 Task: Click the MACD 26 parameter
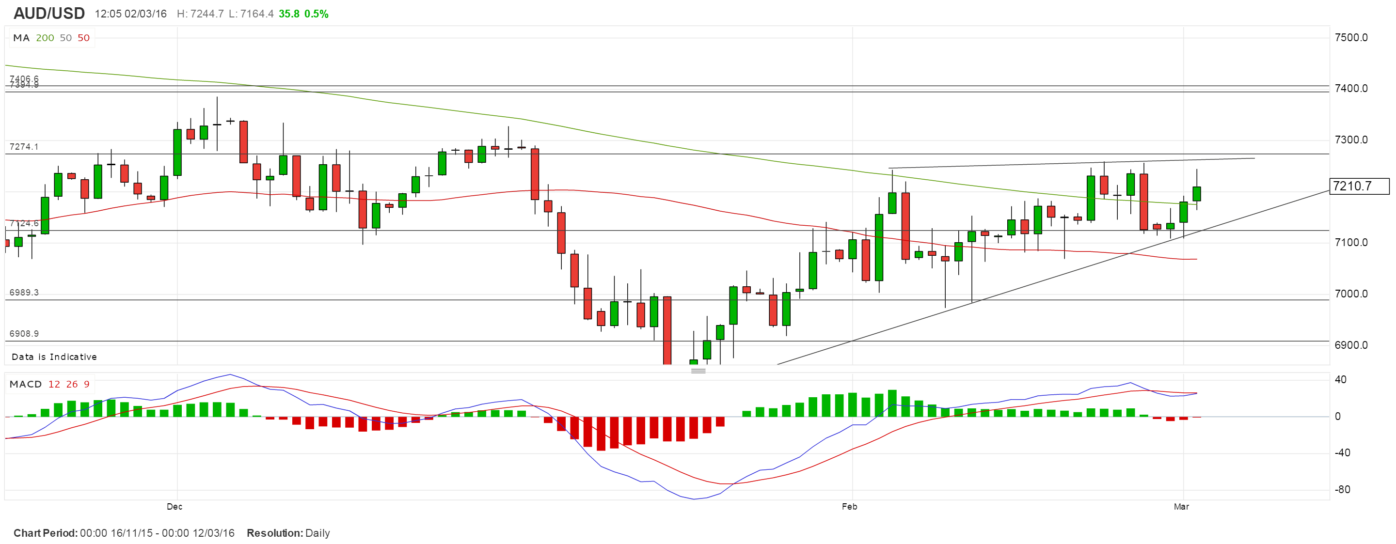pos(72,384)
